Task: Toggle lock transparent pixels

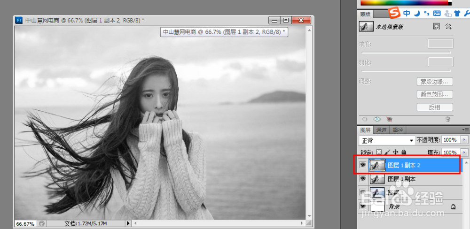Action: (379, 152)
